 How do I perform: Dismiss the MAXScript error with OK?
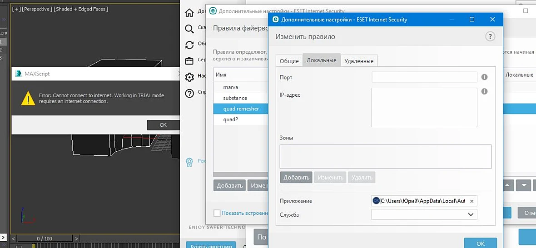pyautogui.click(x=163, y=125)
